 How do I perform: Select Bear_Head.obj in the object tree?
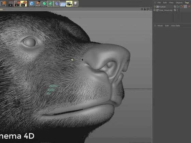point(166,10)
